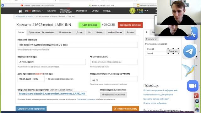Open the Трансляция / Автовебинар tab
This screenshot has width=201, height=113.
coord(41,32)
